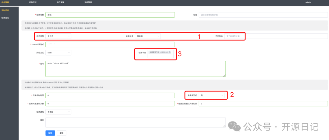Open the admin user menu arrow

coord(327,2)
